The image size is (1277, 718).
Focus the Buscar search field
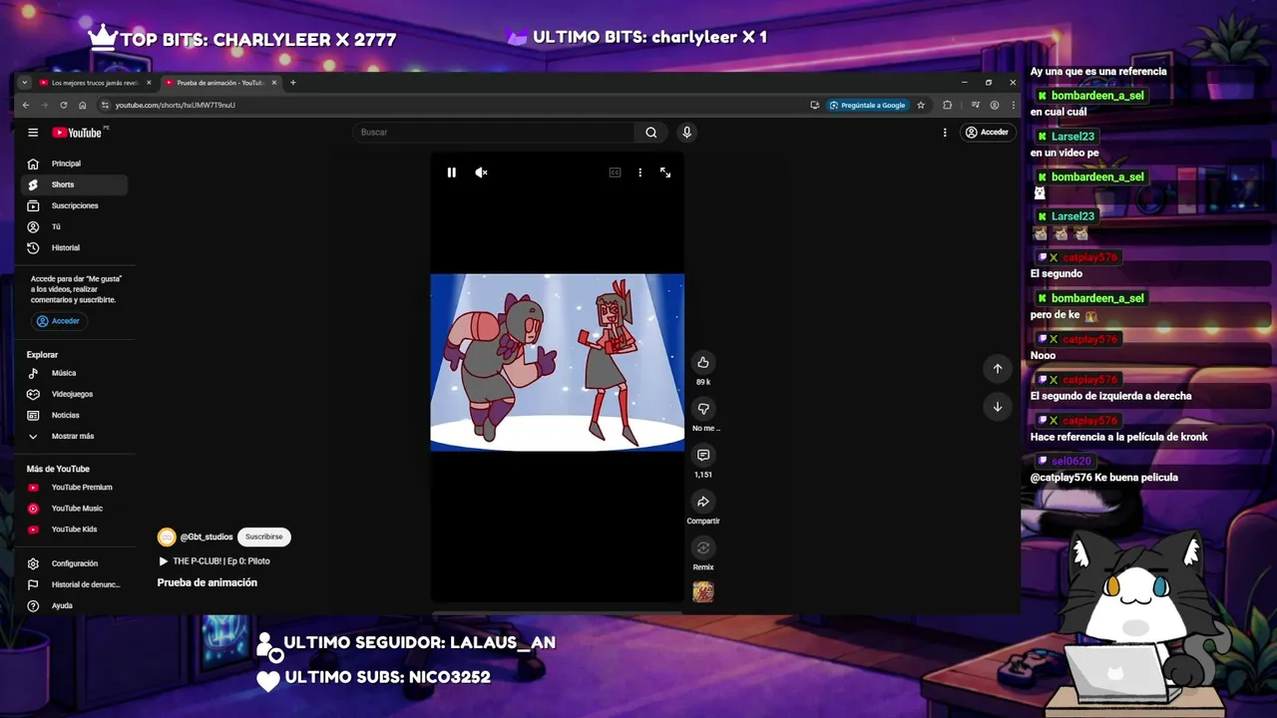pos(494,133)
